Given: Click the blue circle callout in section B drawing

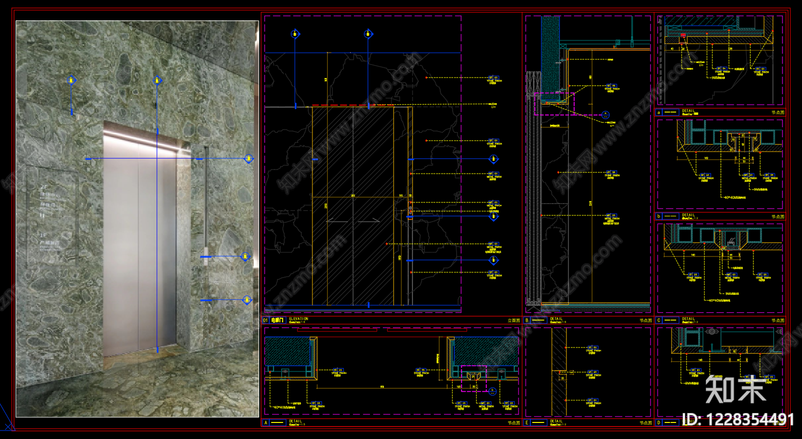Looking at the screenshot, I should (x=606, y=115).
